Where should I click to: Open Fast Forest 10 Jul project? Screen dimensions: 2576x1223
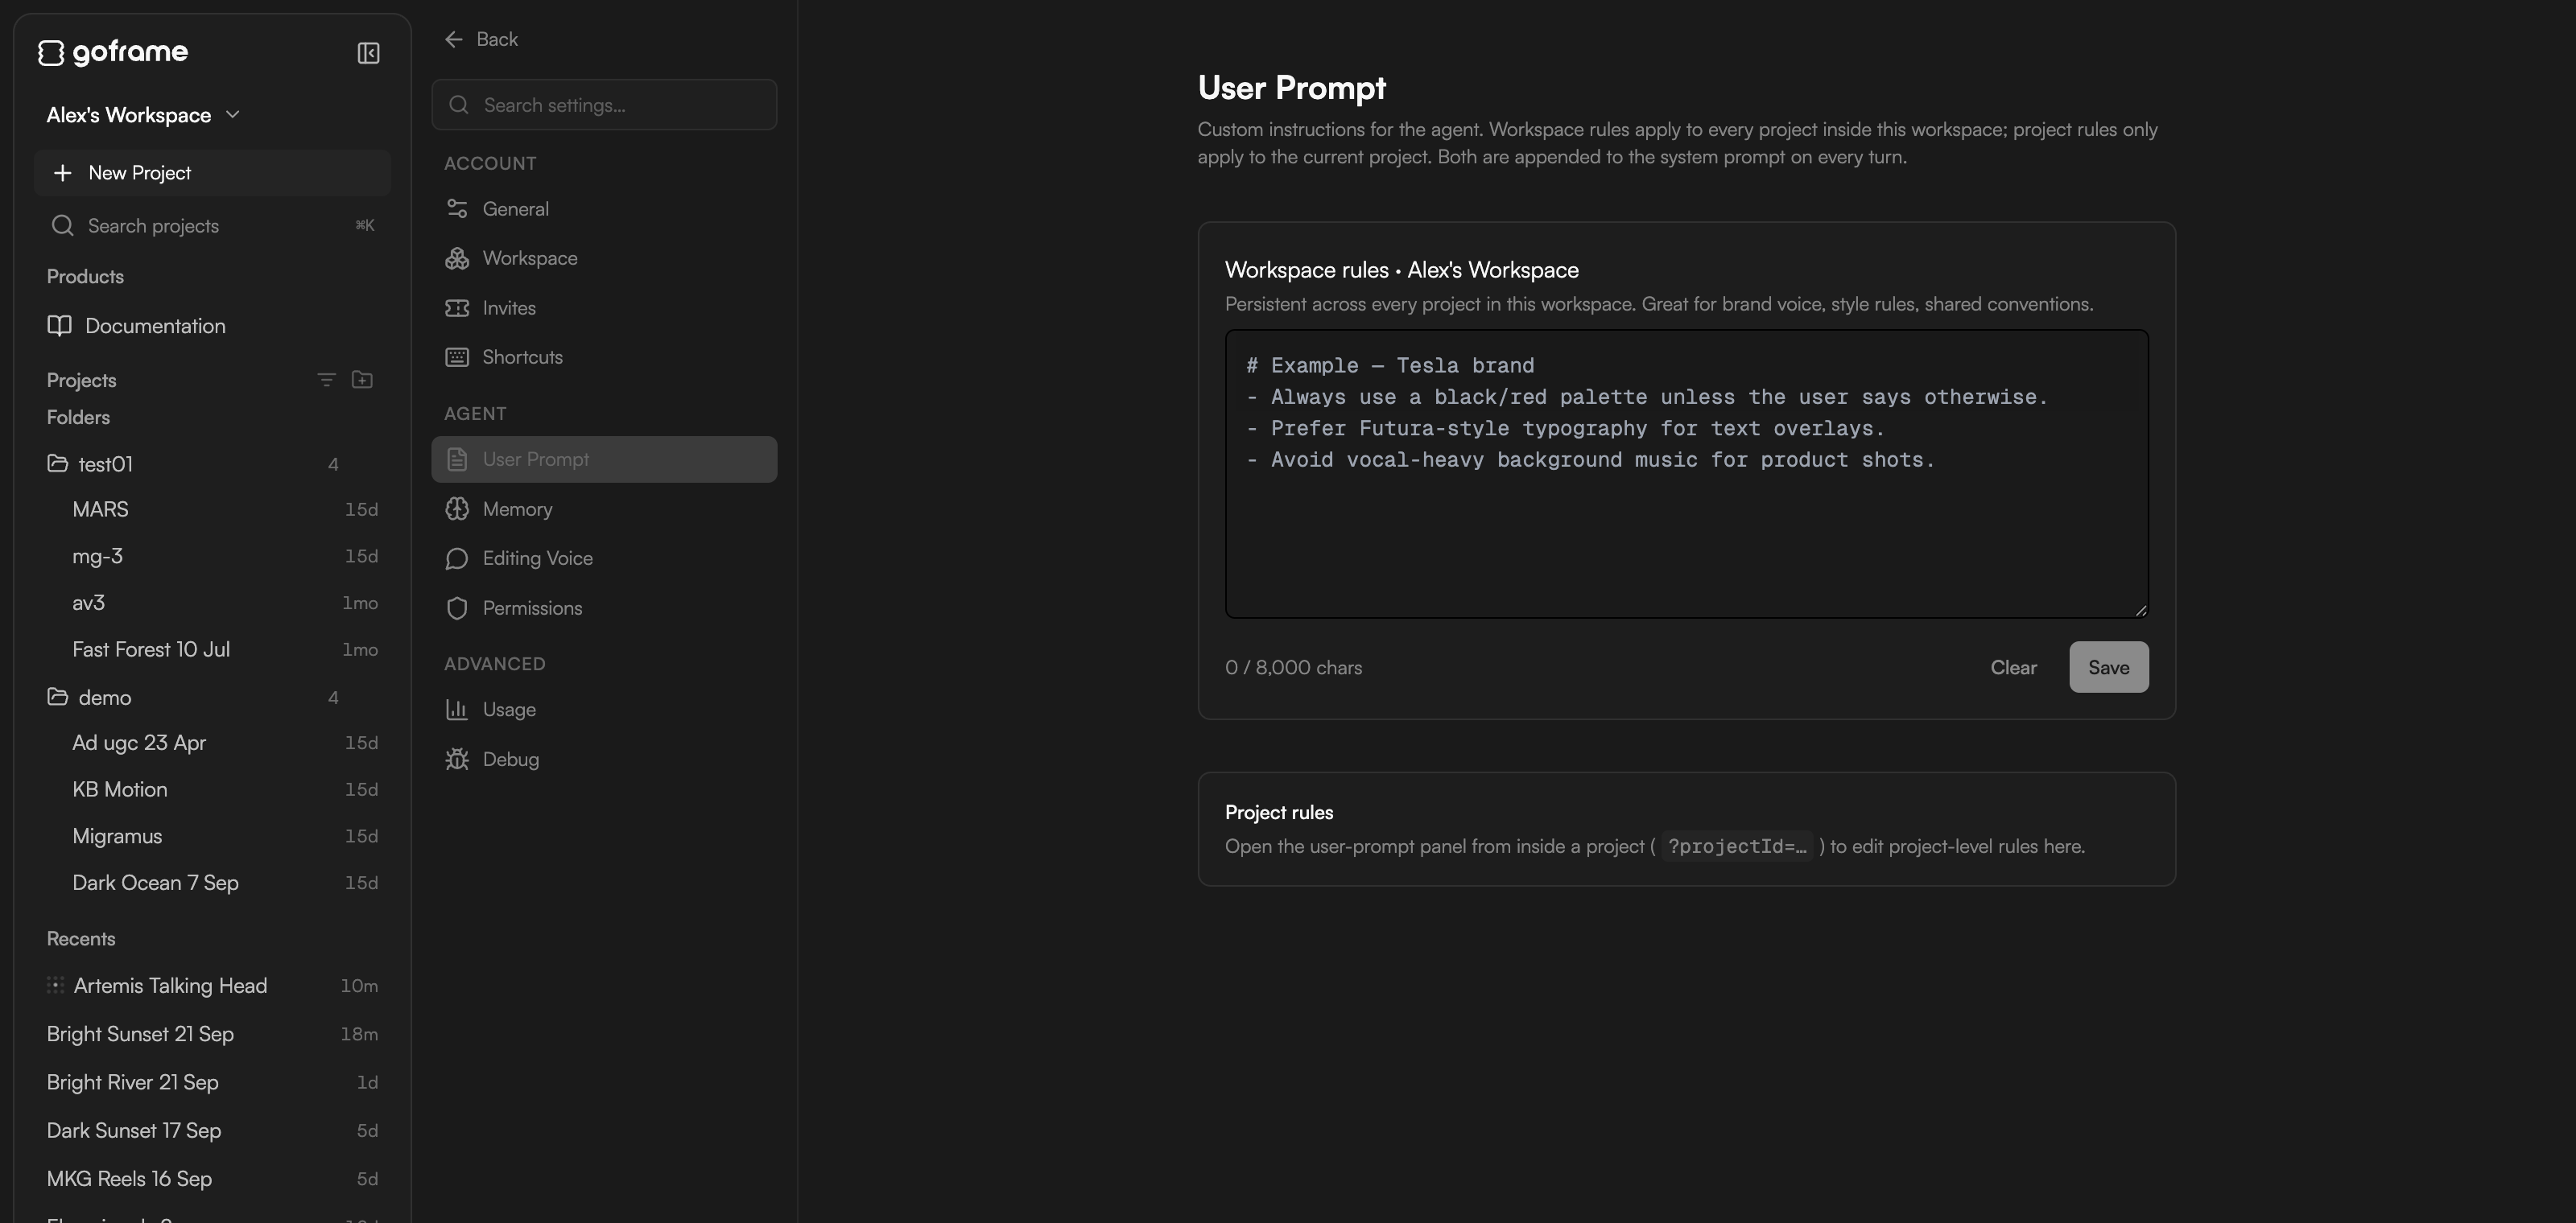coord(212,649)
